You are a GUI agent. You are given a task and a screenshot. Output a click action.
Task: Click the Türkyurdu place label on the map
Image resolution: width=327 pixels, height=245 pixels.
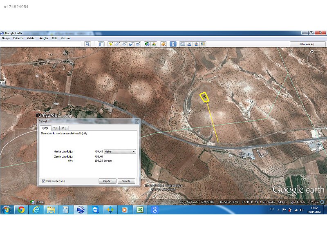[x=46, y=115]
